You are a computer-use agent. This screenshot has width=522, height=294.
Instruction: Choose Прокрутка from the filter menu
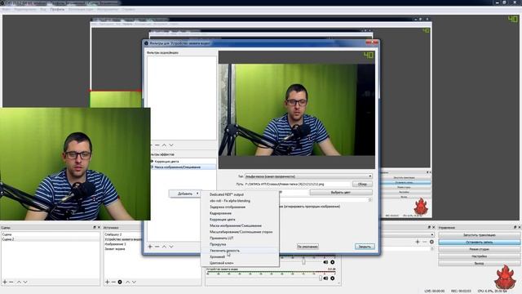pyautogui.click(x=218, y=244)
